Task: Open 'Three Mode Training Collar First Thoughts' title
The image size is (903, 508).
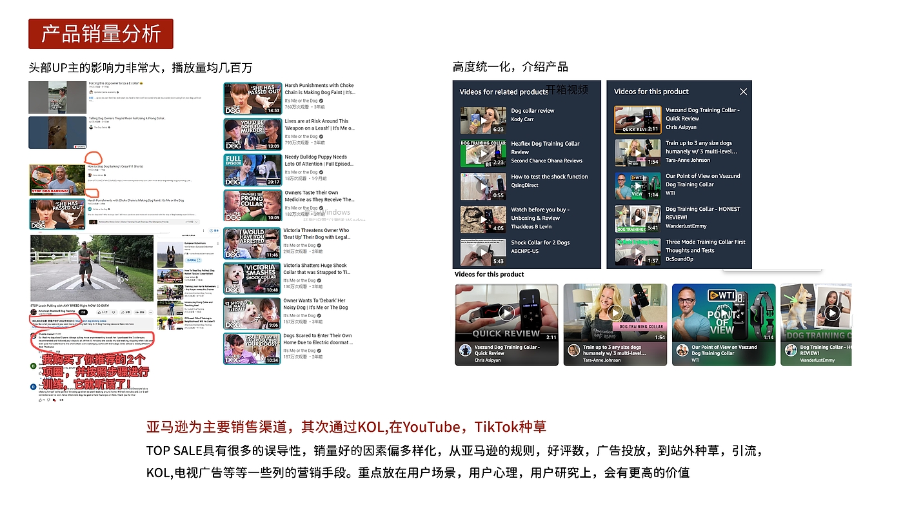Action: tap(706, 246)
